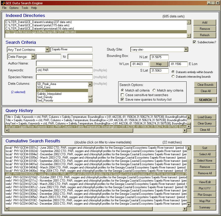This screenshot has width=221, height=216.
Task: Uncheck Save new queries to history list
Action: tap(123, 99)
